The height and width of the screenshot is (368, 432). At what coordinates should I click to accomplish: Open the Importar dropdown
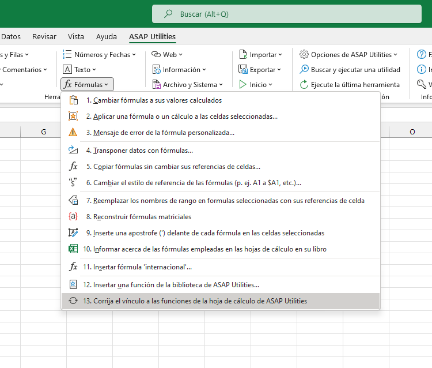coord(280,55)
